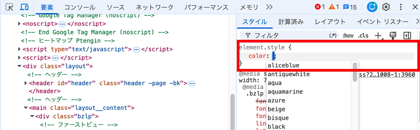Switch to the ネットワーク tab

(x=155, y=7)
